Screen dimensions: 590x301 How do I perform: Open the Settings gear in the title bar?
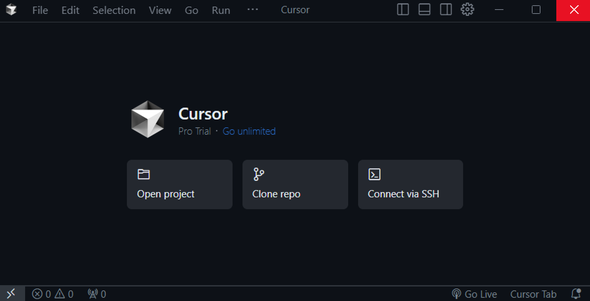coord(467,10)
